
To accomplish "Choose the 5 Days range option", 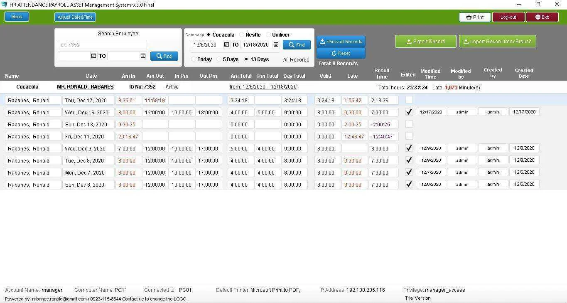I will click(x=219, y=59).
